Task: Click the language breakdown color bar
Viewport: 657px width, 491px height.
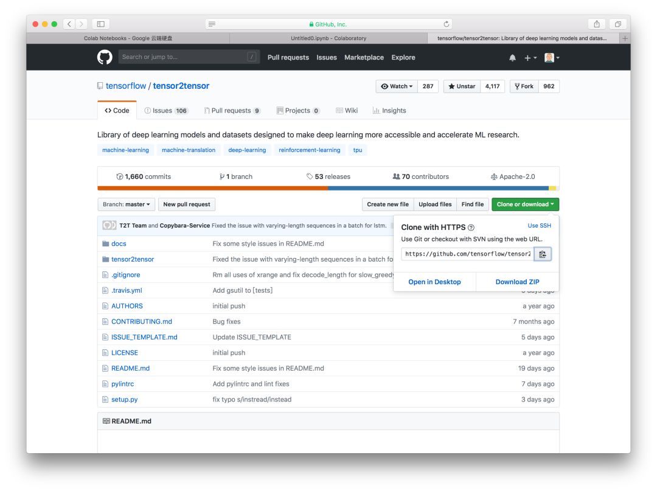Action: click(328, 189)
